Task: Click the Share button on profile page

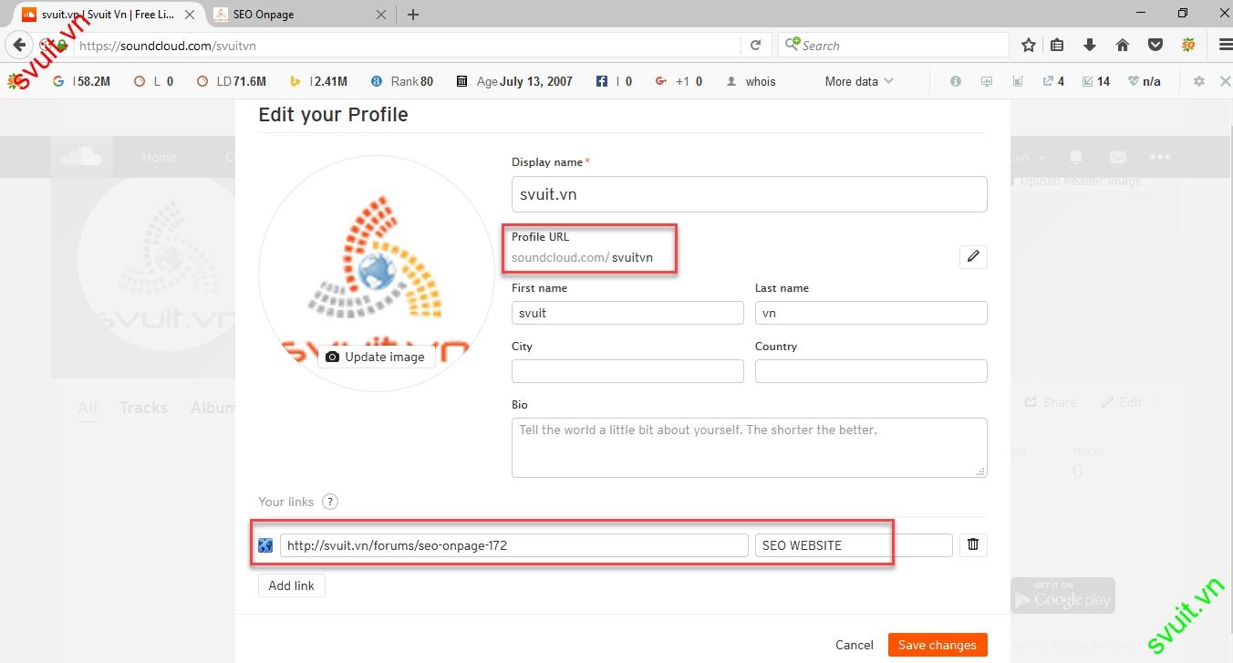Action: [x=1051, y=402]
